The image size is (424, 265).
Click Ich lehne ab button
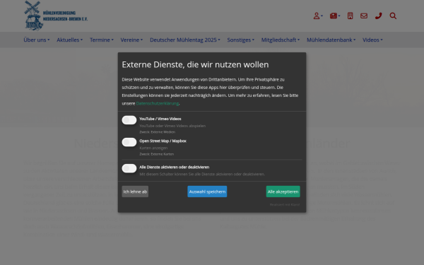click(x=135, y=192)
